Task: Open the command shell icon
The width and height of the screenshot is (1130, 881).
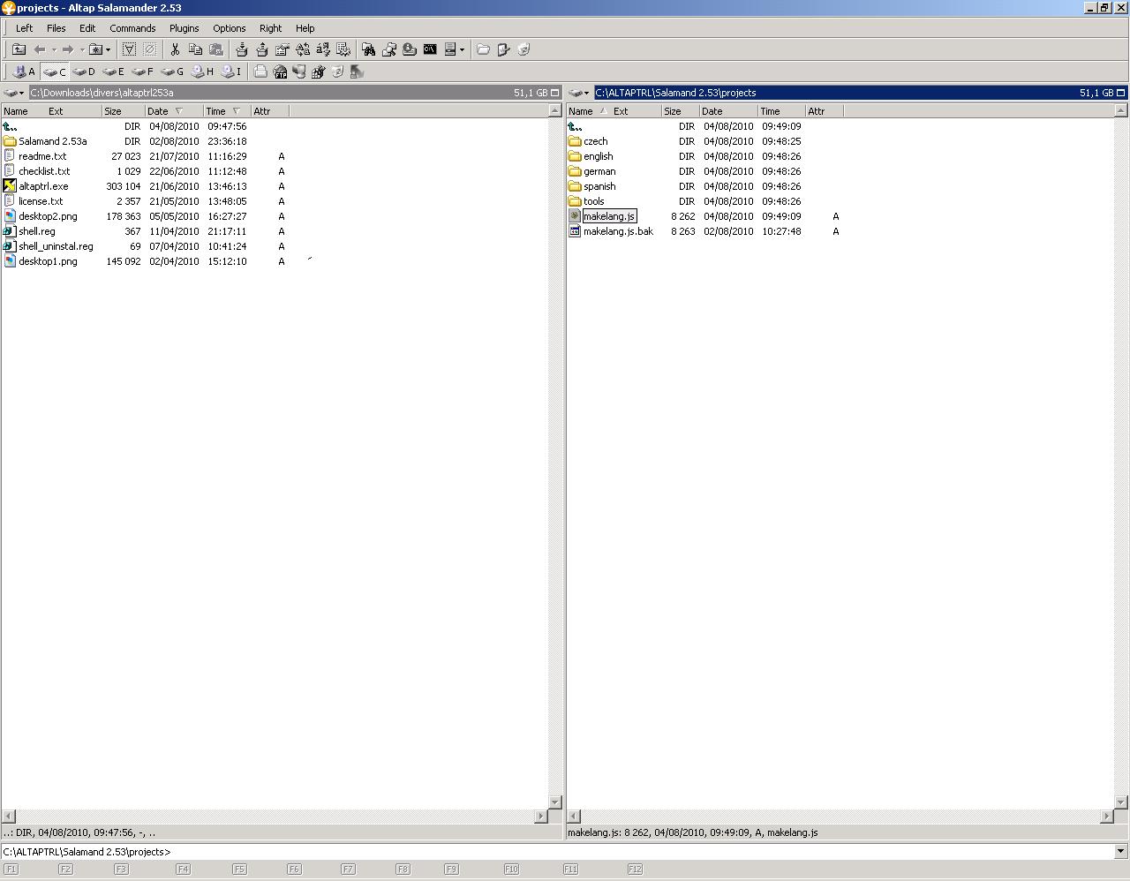Action: pyautogui.click(x=430, y=49)
